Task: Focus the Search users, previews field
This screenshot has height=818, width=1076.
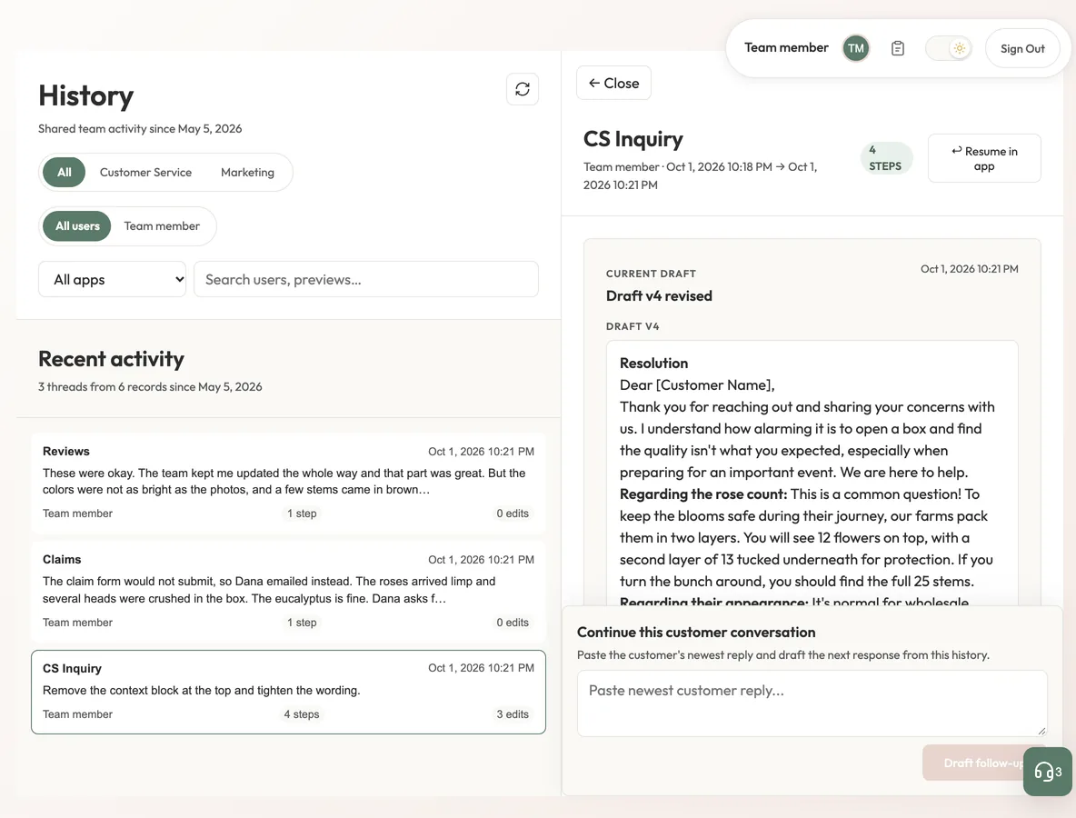Action: 365,279
